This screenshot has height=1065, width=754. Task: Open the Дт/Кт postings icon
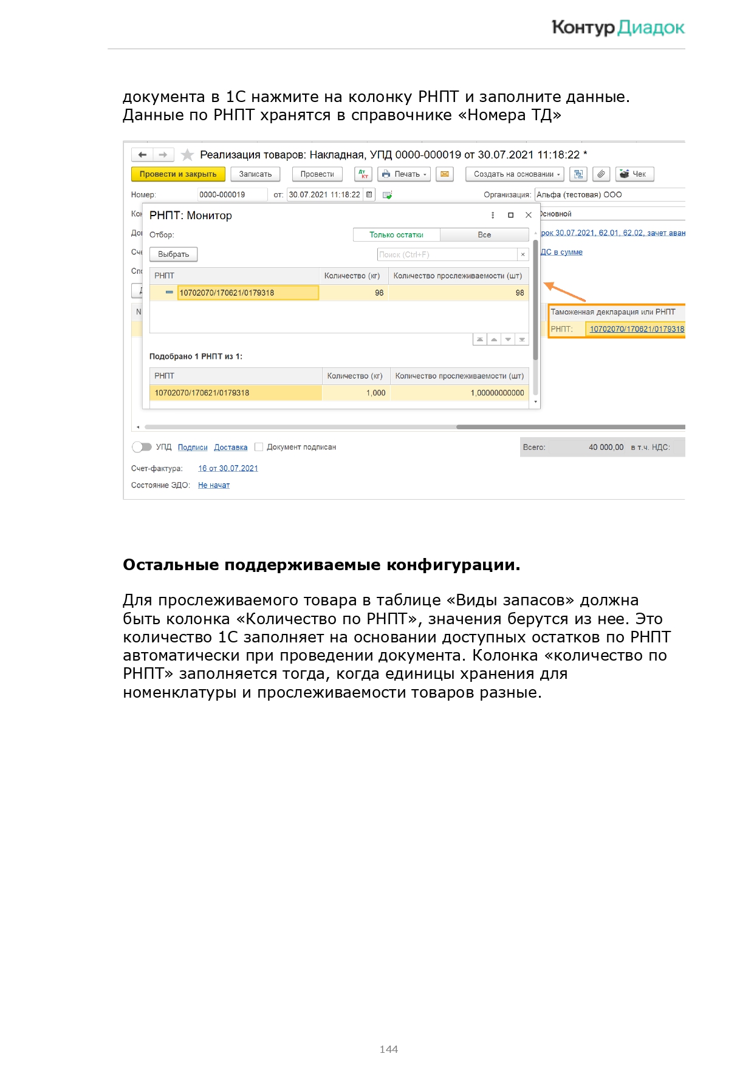(x=363, y=174)
